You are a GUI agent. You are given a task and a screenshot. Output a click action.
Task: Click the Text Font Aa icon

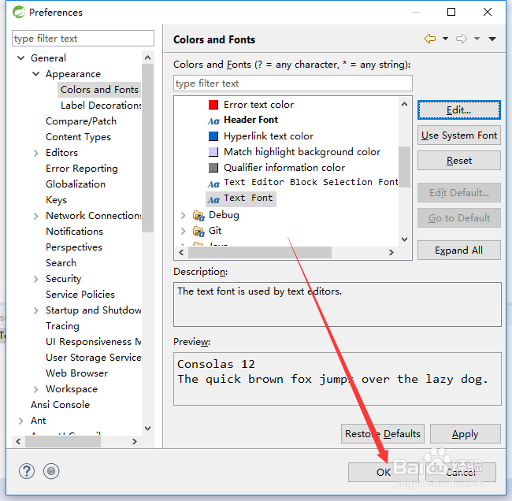[213, 199]
